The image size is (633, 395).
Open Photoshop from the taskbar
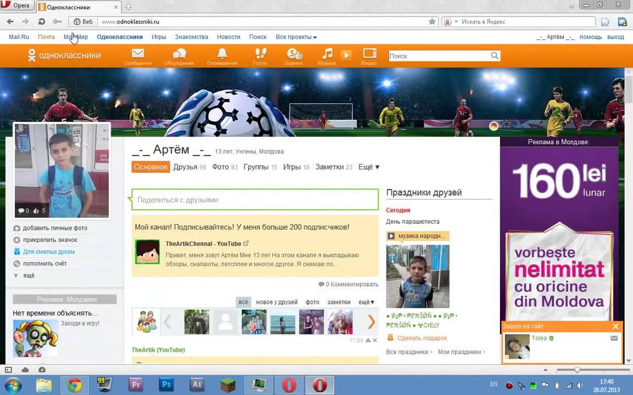[166, 385]
